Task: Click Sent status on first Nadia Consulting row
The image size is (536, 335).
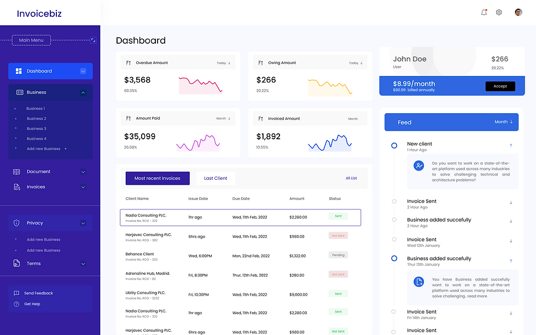Action: pyautogui.click(x=338, y=216)
